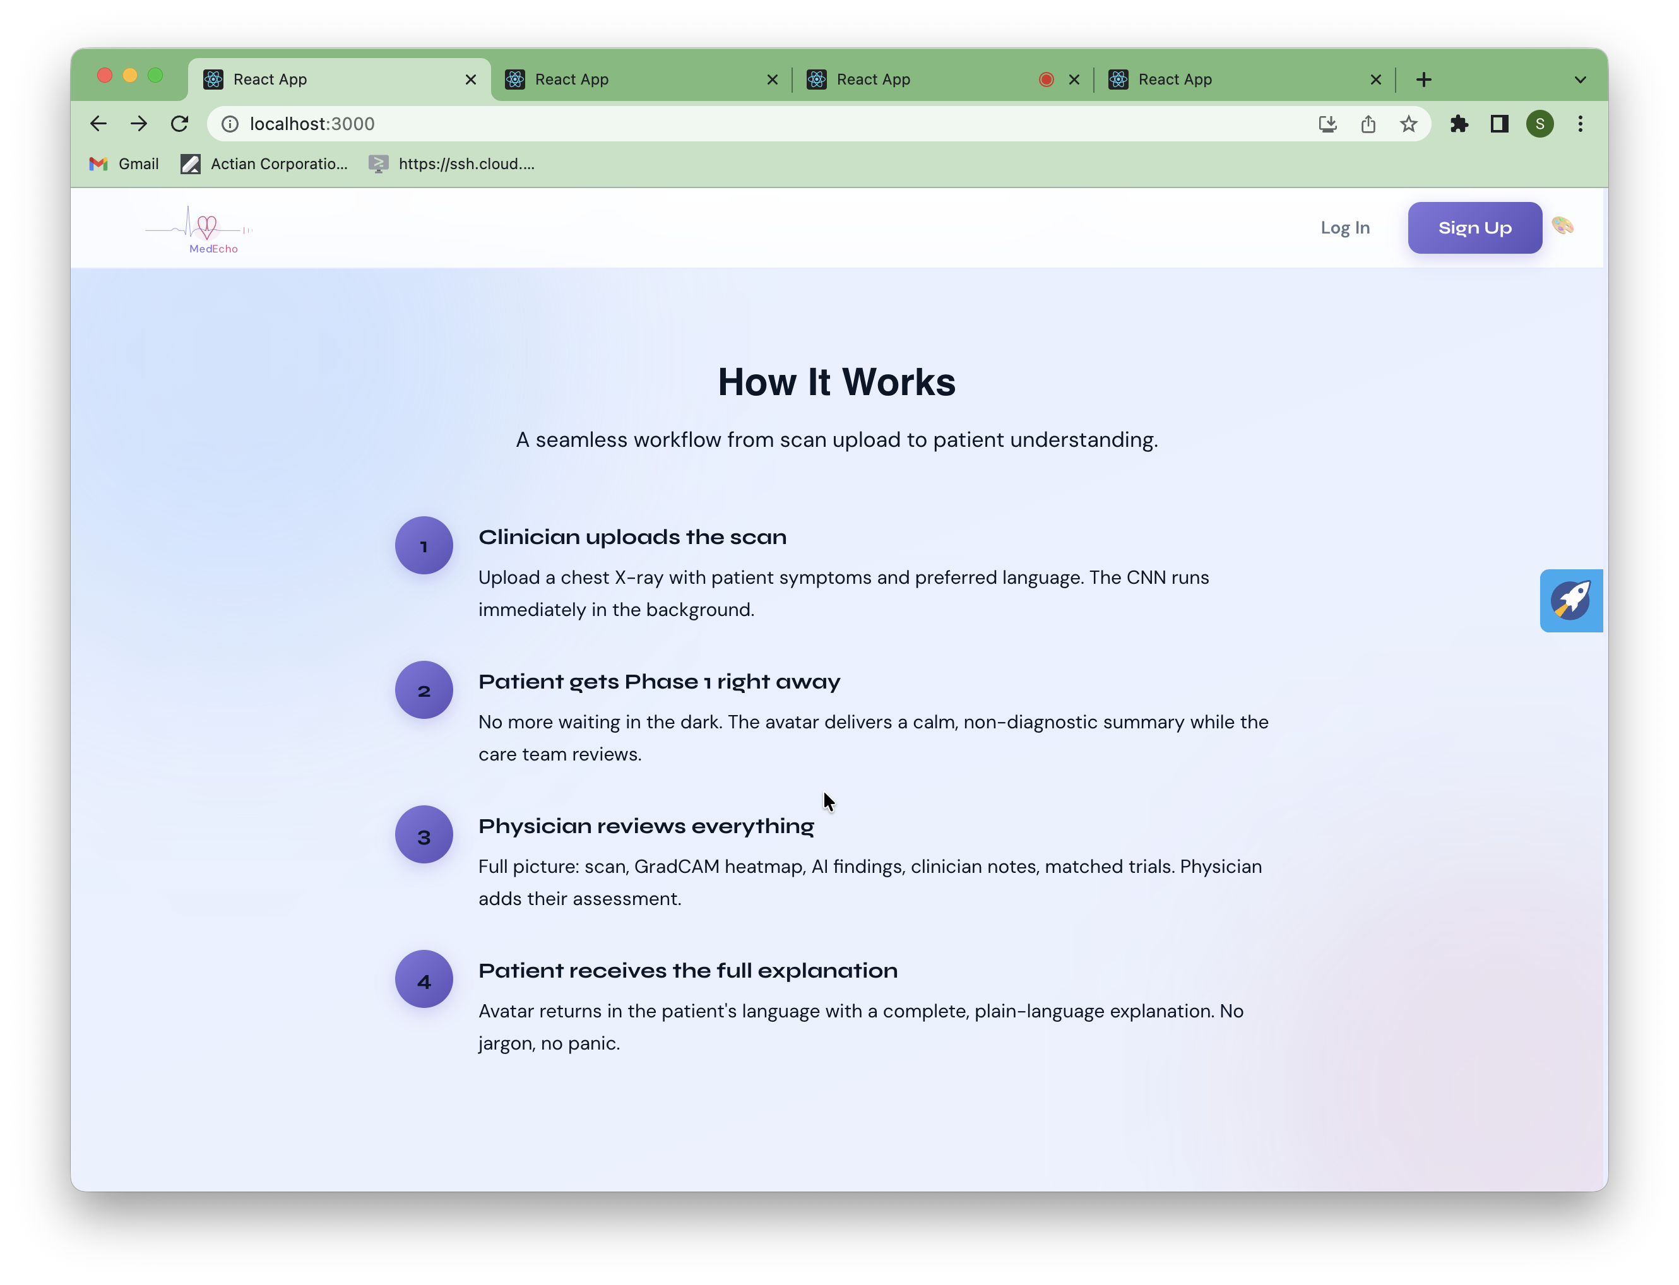Reload the localhost page
Screen dimensions: 1679x1285
179,124
